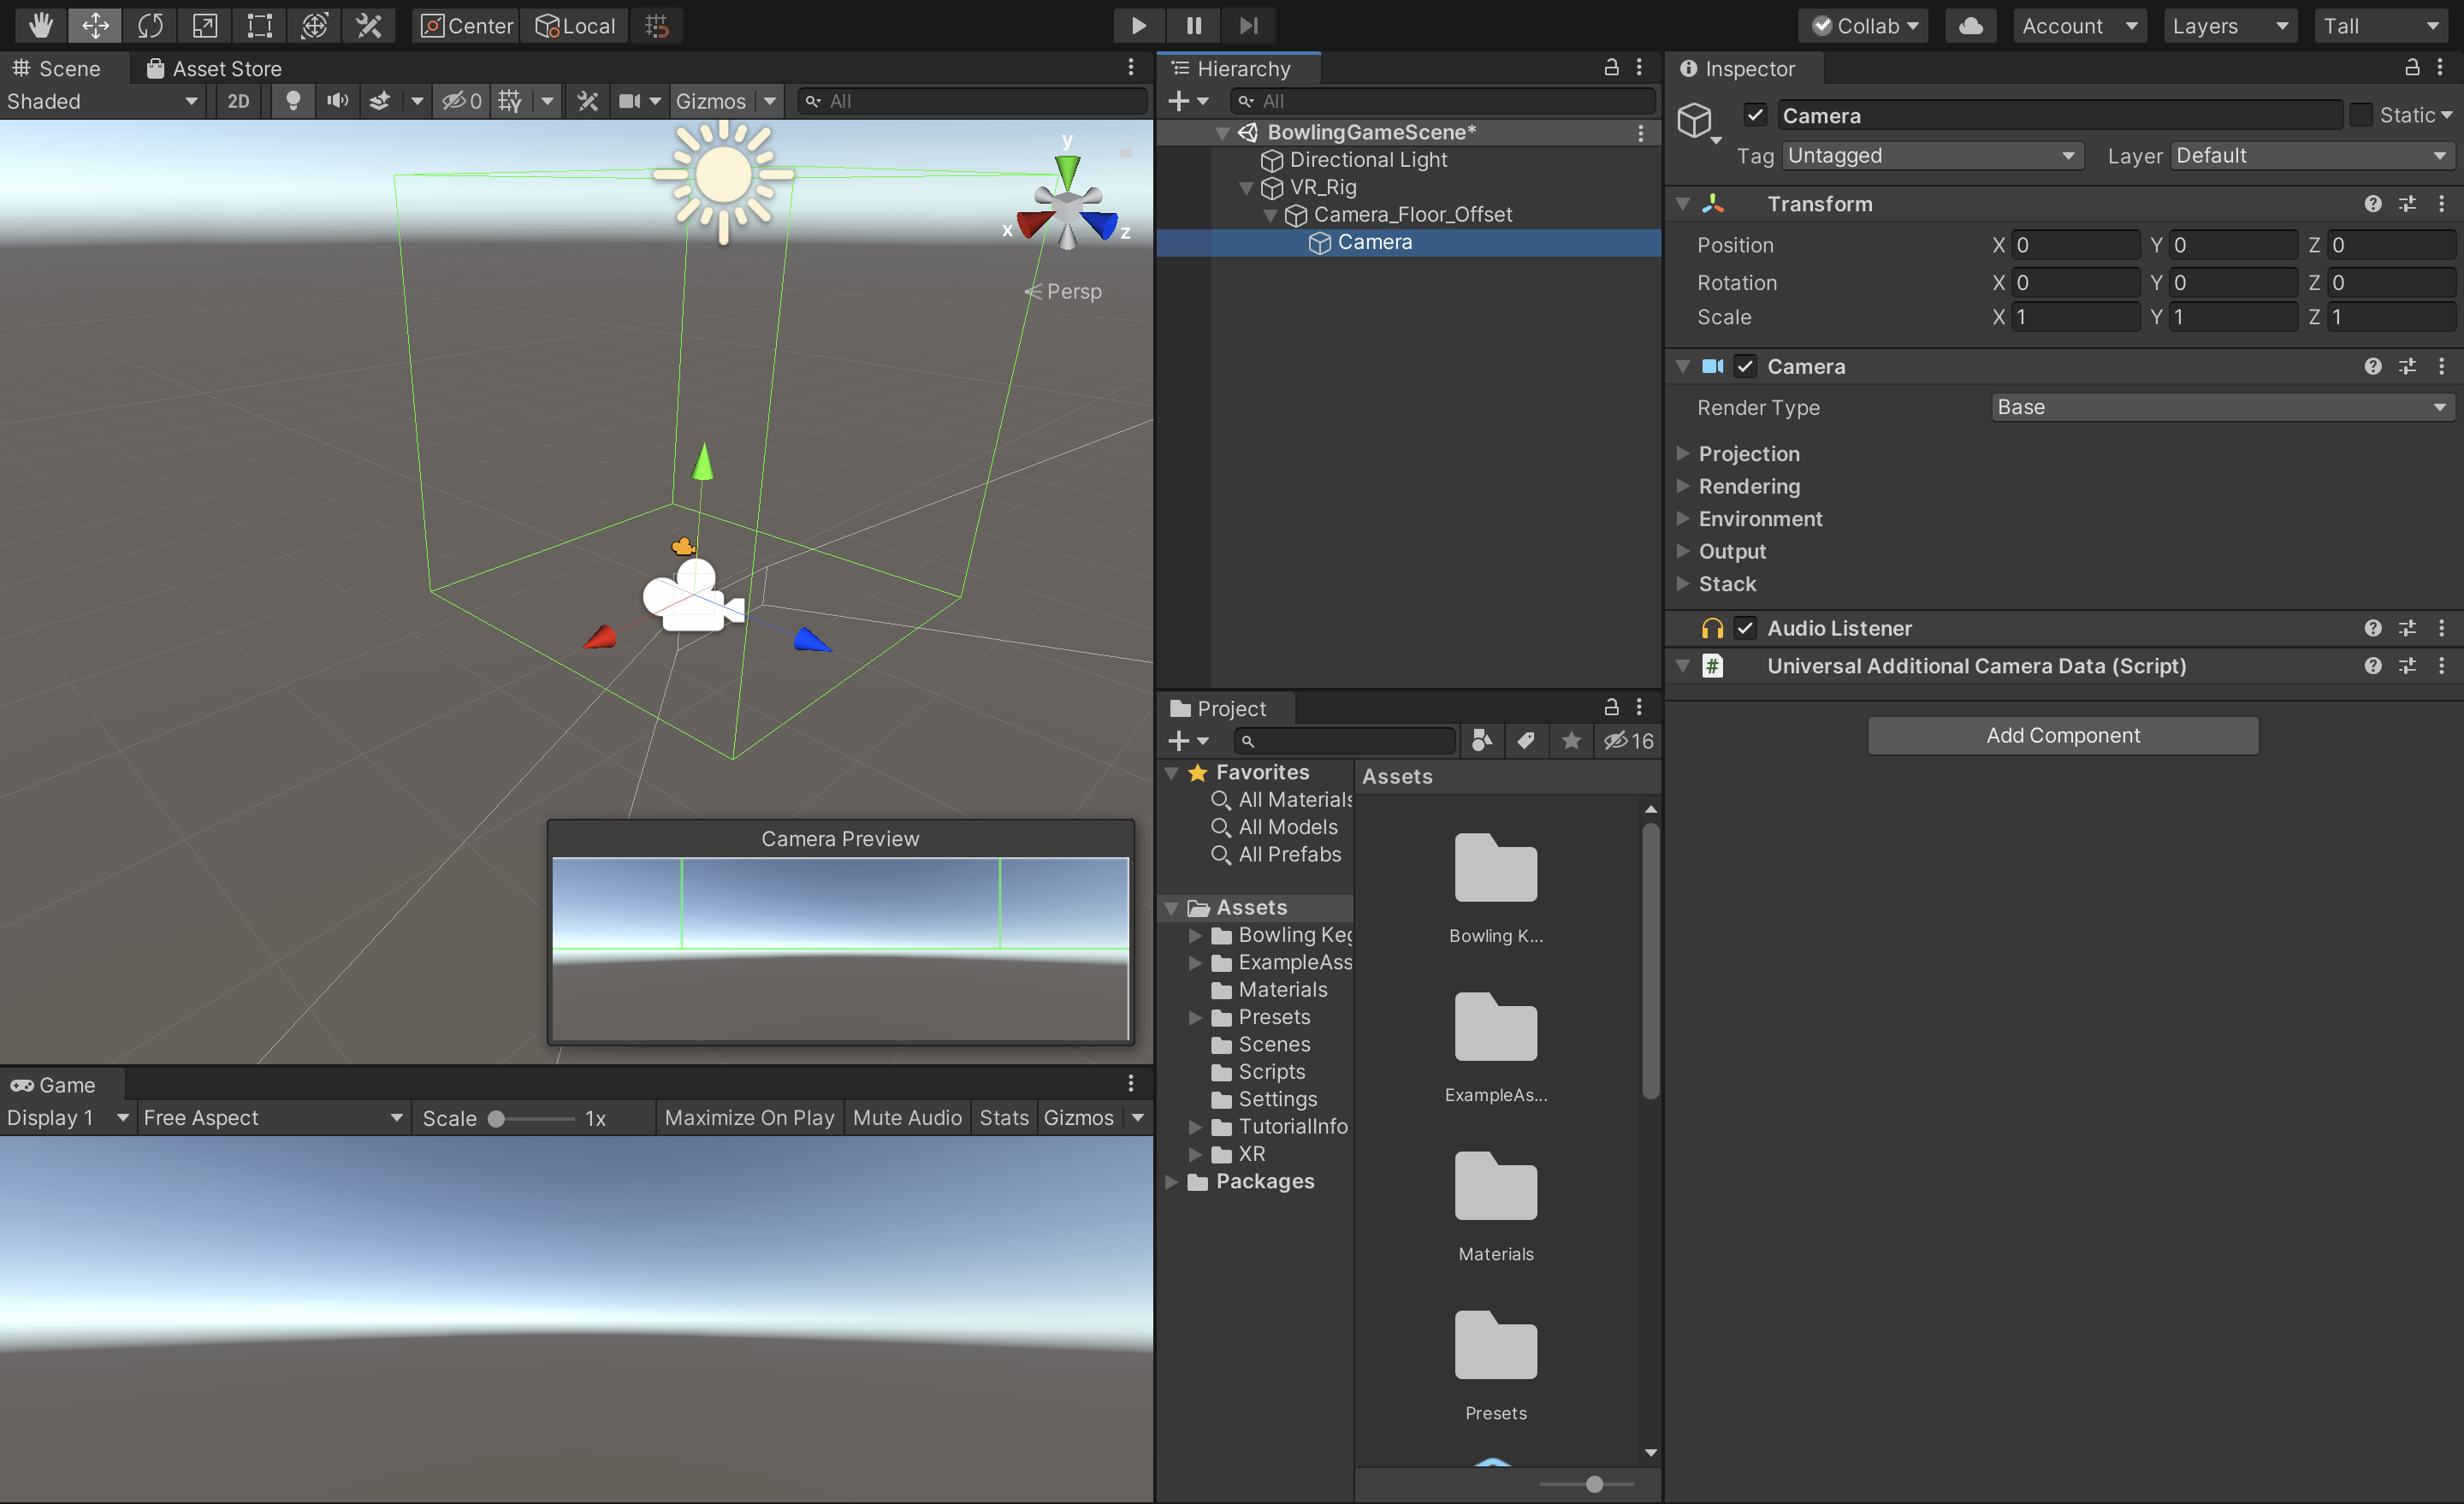Click the Add Component button
Image resolution: width=2464 pixels, height=1504 pixels.
[x=2062, y=735]
